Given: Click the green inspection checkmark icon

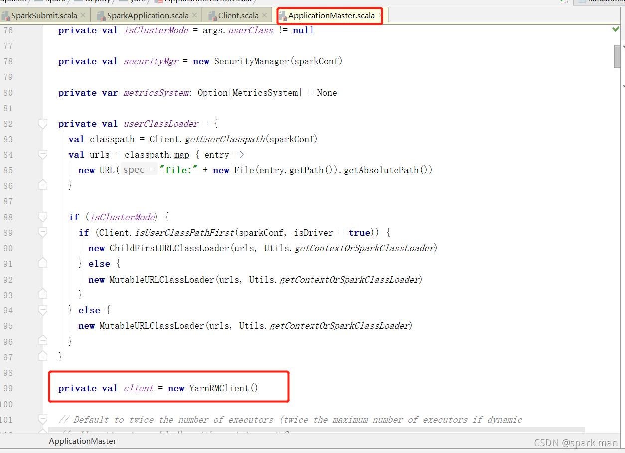Looking at the screenshot, I should click(616, 29).
